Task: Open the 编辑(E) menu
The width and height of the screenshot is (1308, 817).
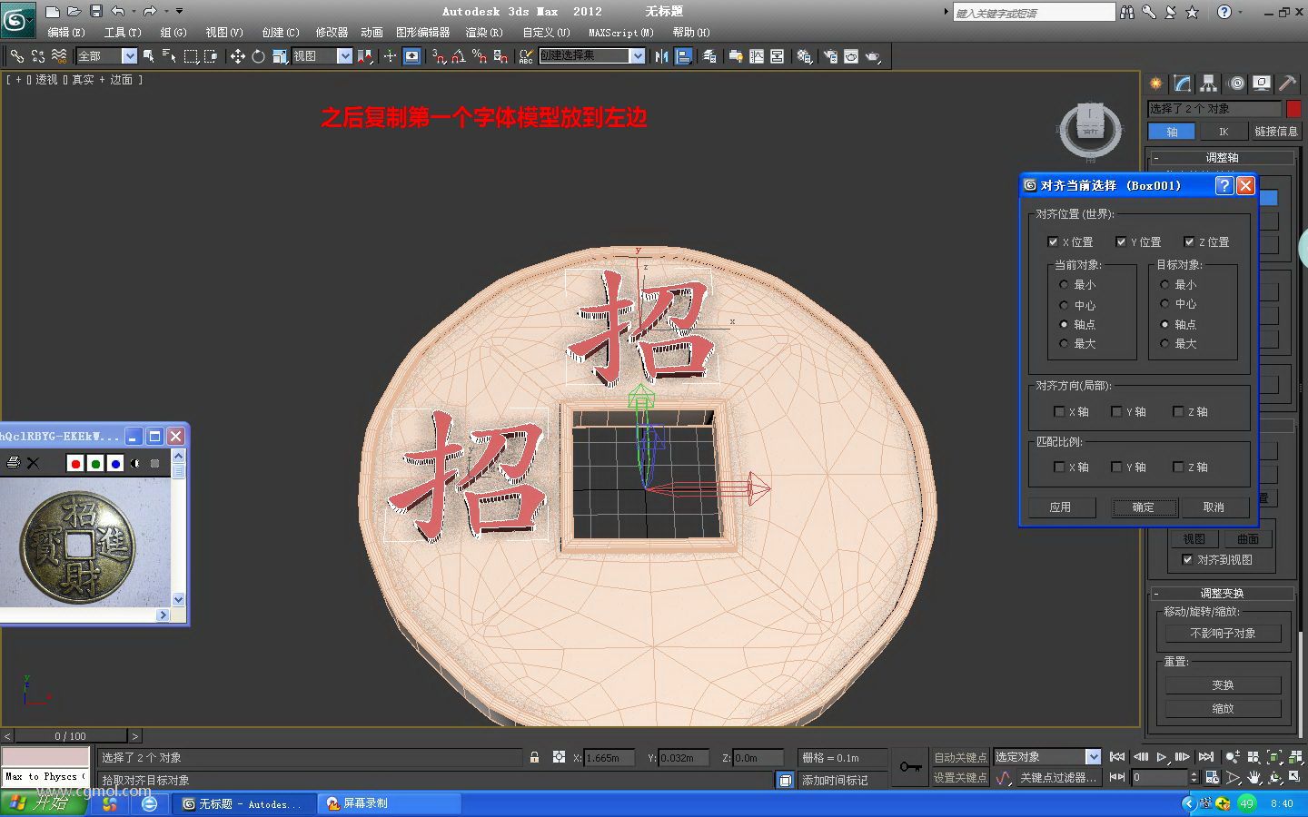Action: point(65,33)
